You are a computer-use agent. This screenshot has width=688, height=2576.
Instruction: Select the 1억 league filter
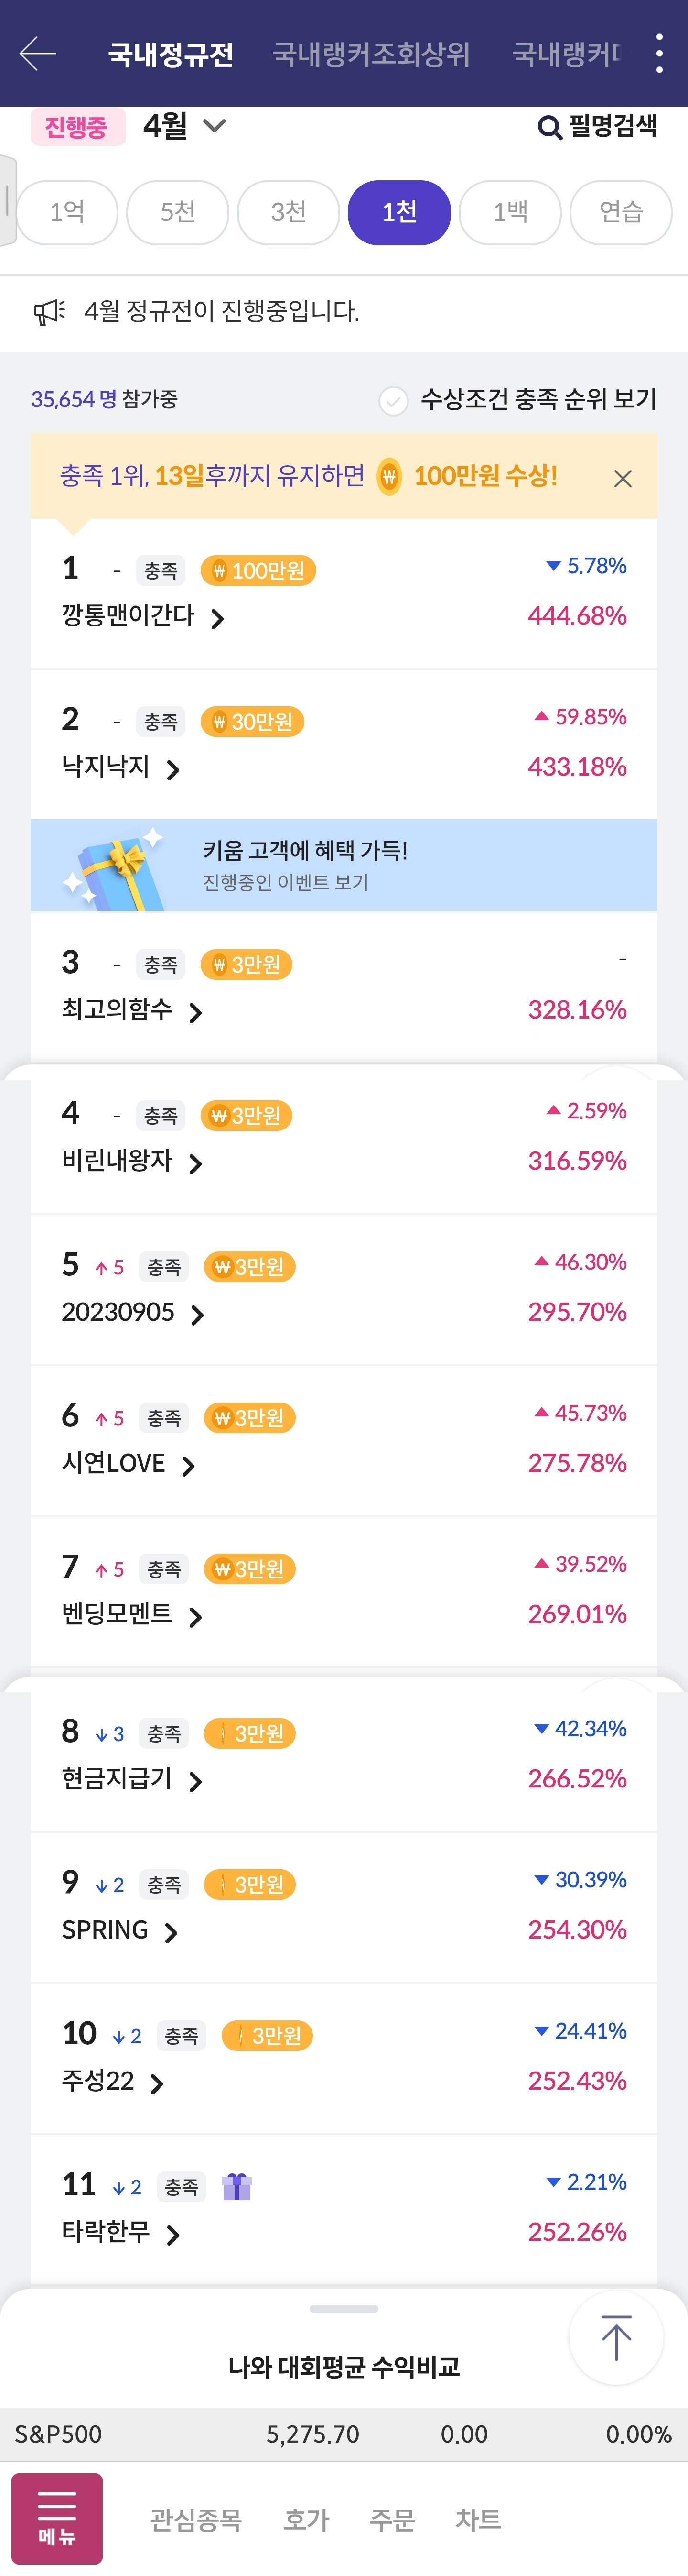(x=68, y=212)
